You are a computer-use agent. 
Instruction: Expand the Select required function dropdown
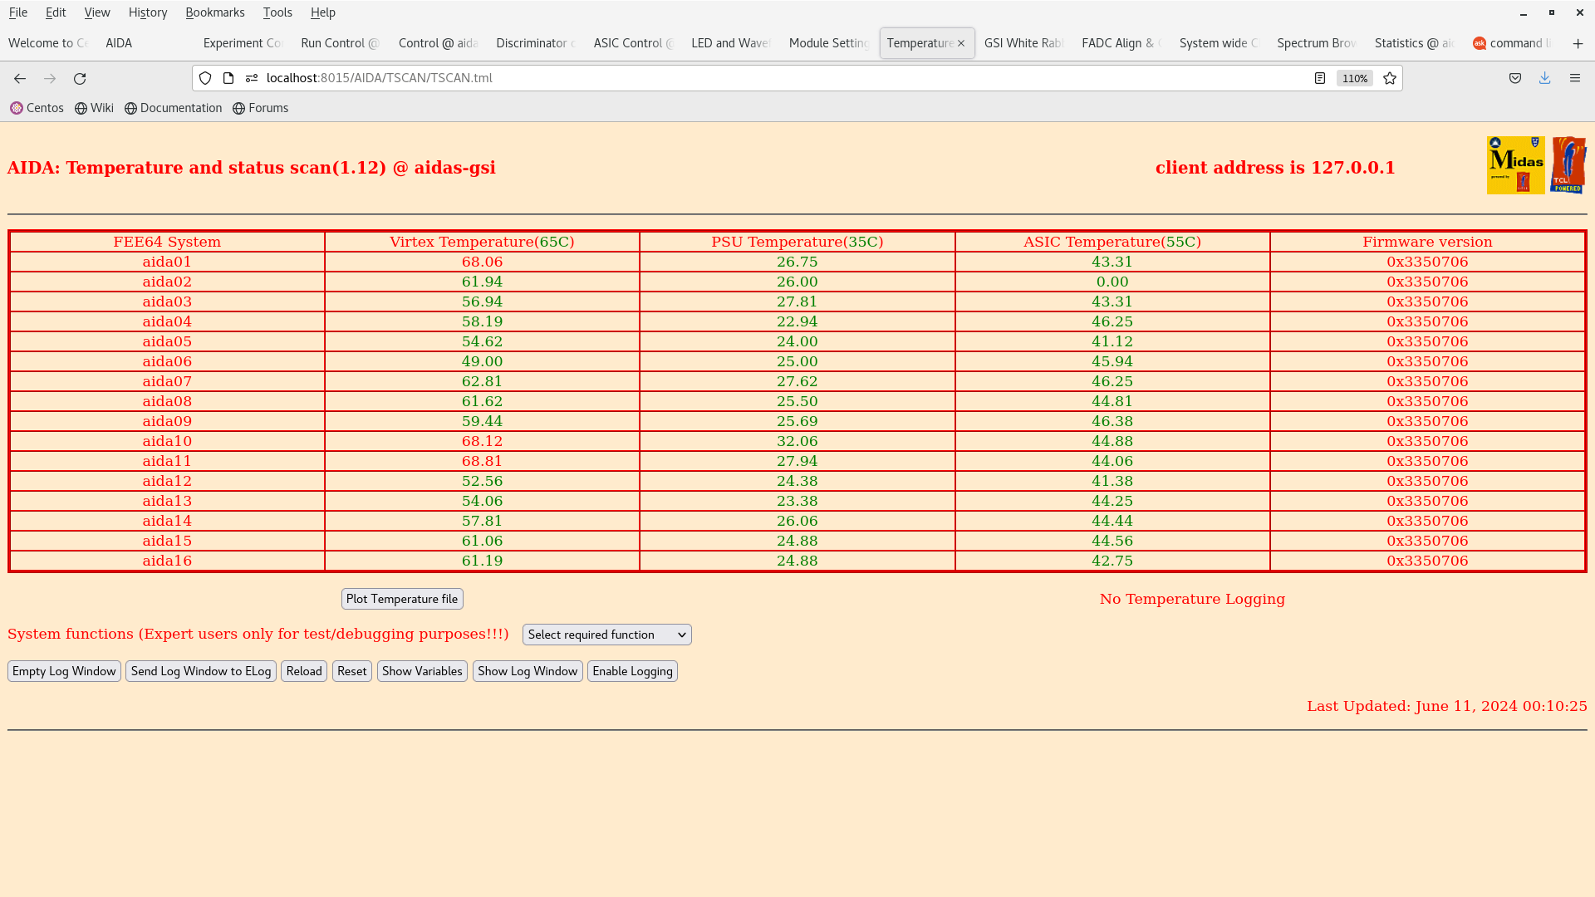[x=606, y=635]
